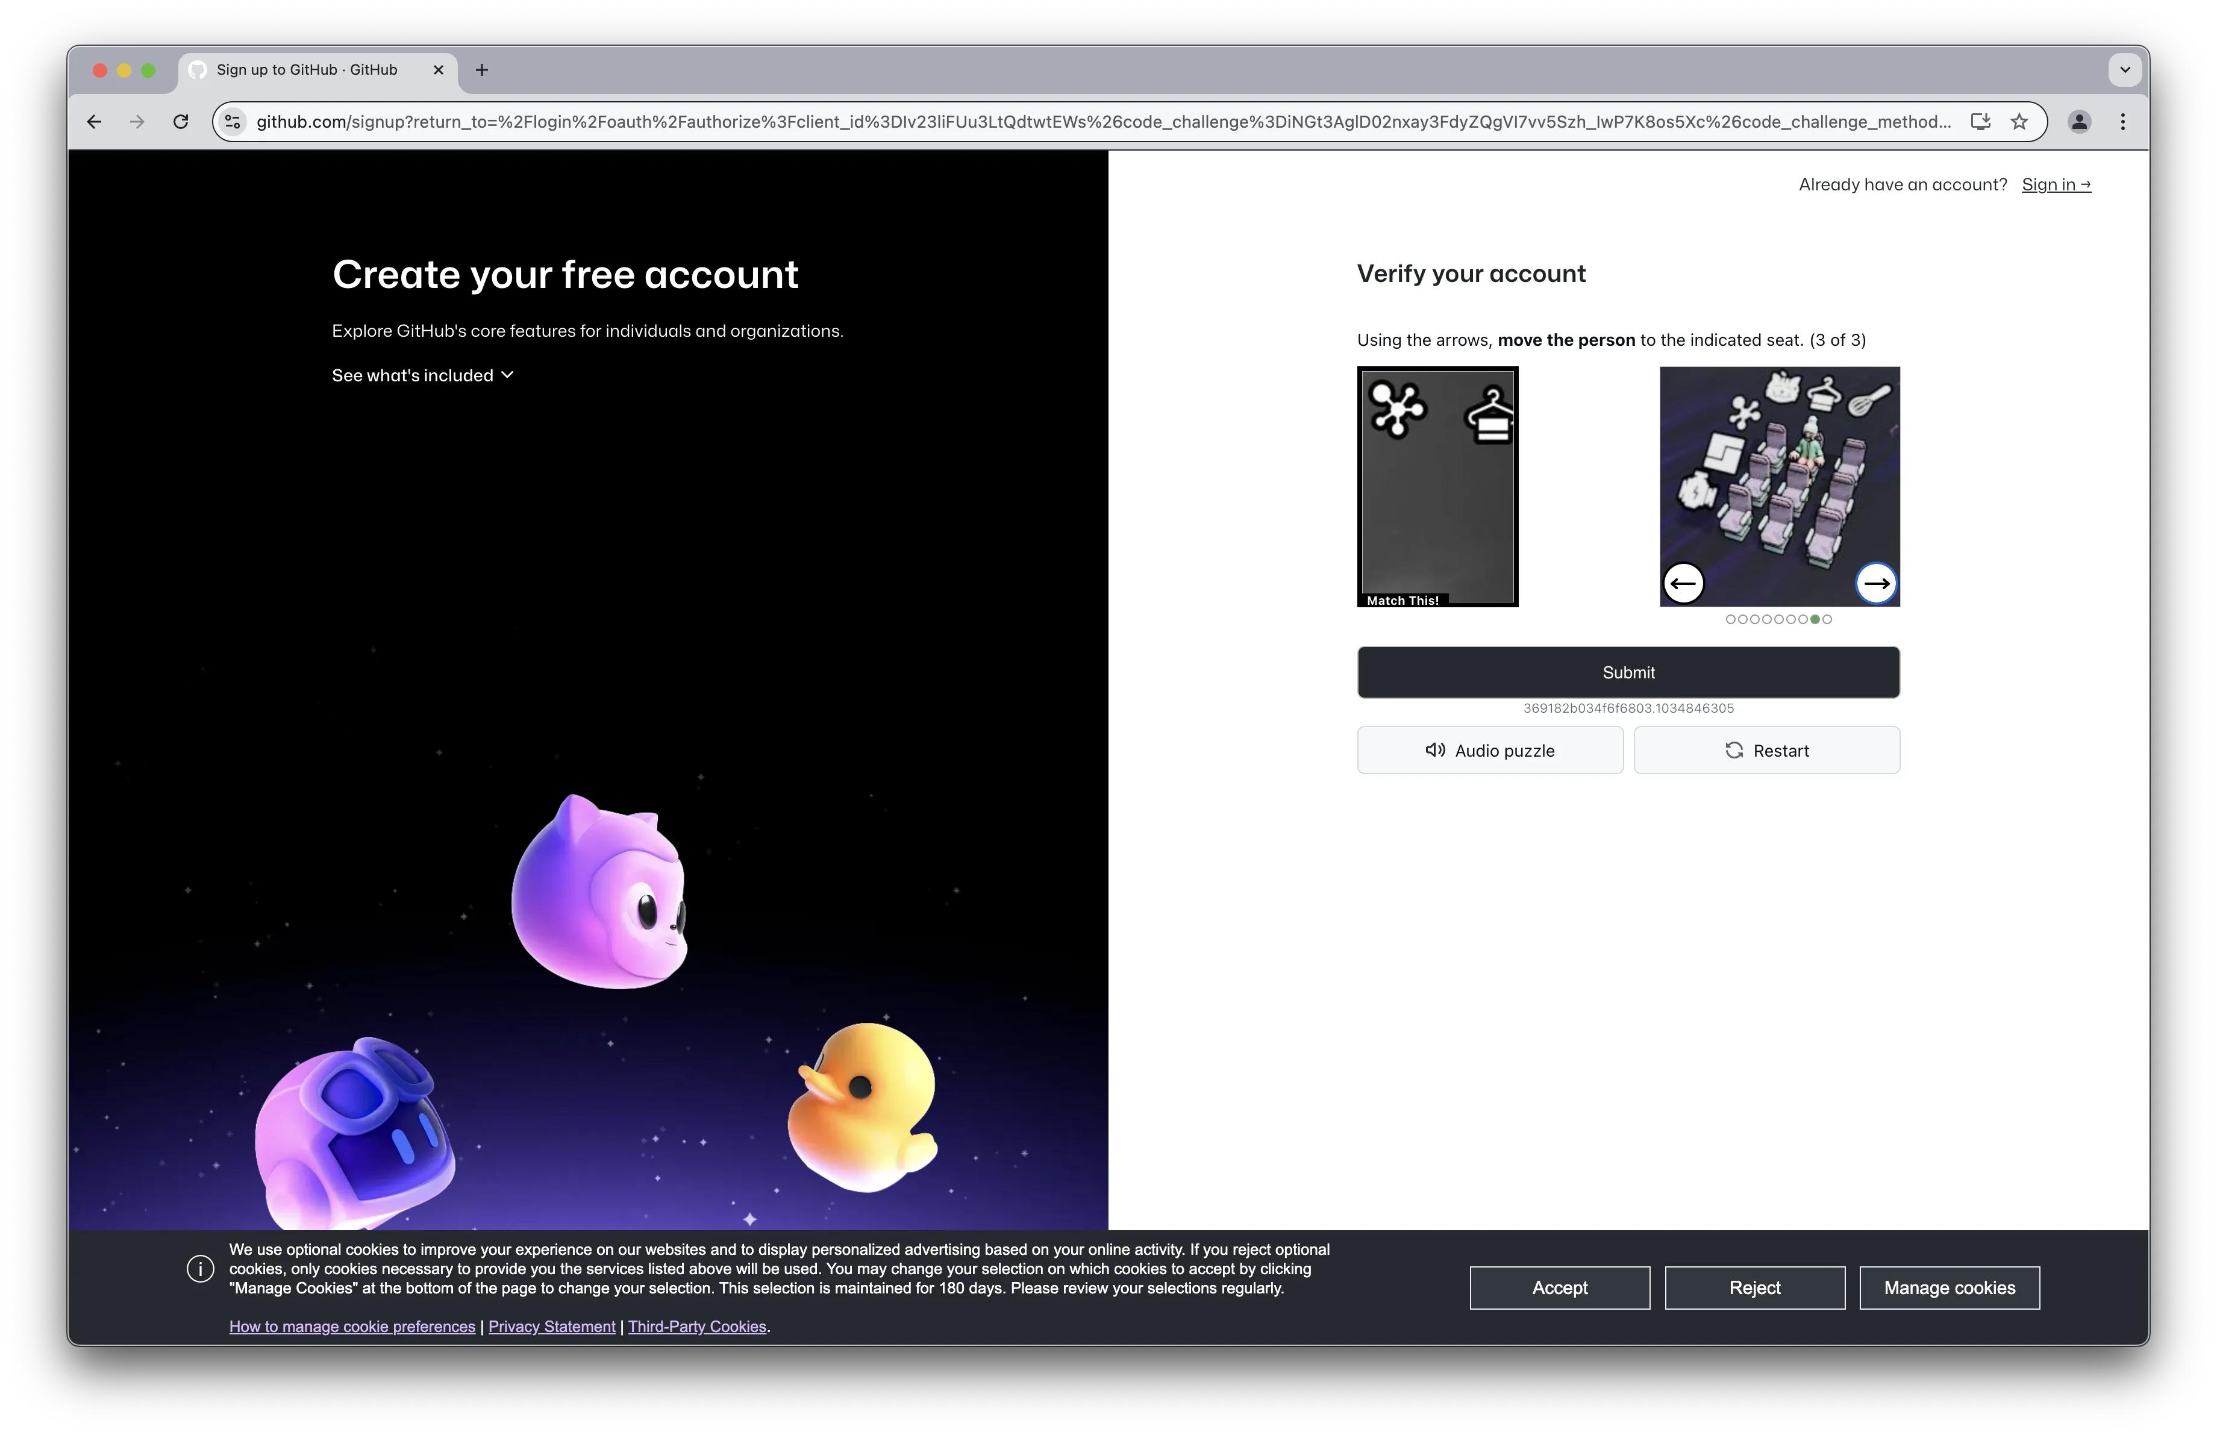The width and height of the screenshot is (2217, 1435).
Task: Select the green active pagination dot
Action: 1815,619
